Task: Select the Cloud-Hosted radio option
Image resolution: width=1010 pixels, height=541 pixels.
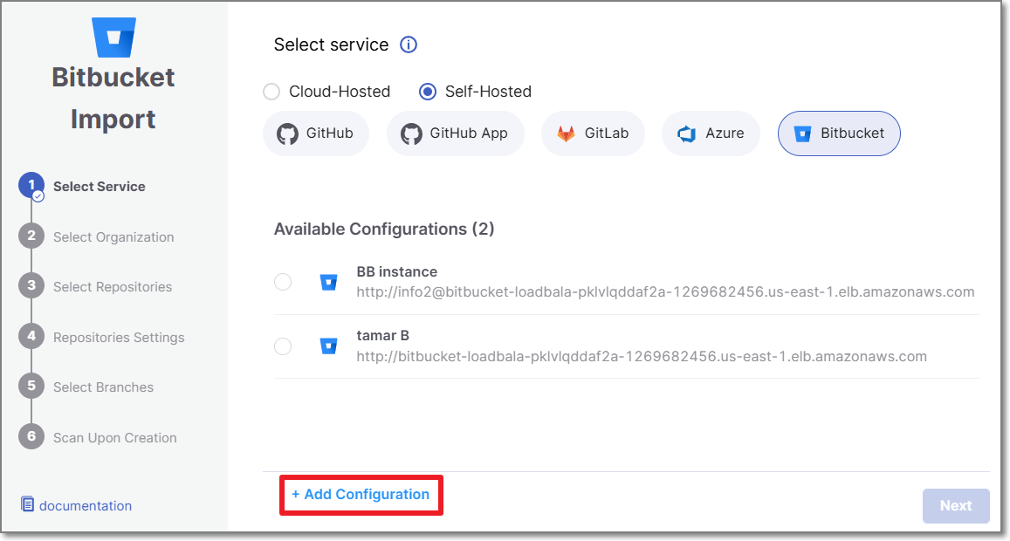Action: click(271, 92)
